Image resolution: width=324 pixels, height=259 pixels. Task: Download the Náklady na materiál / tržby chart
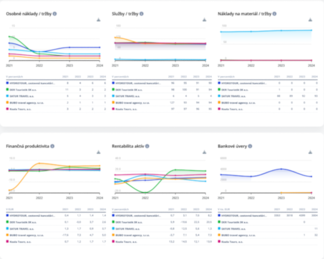click(x=310, y=20)
